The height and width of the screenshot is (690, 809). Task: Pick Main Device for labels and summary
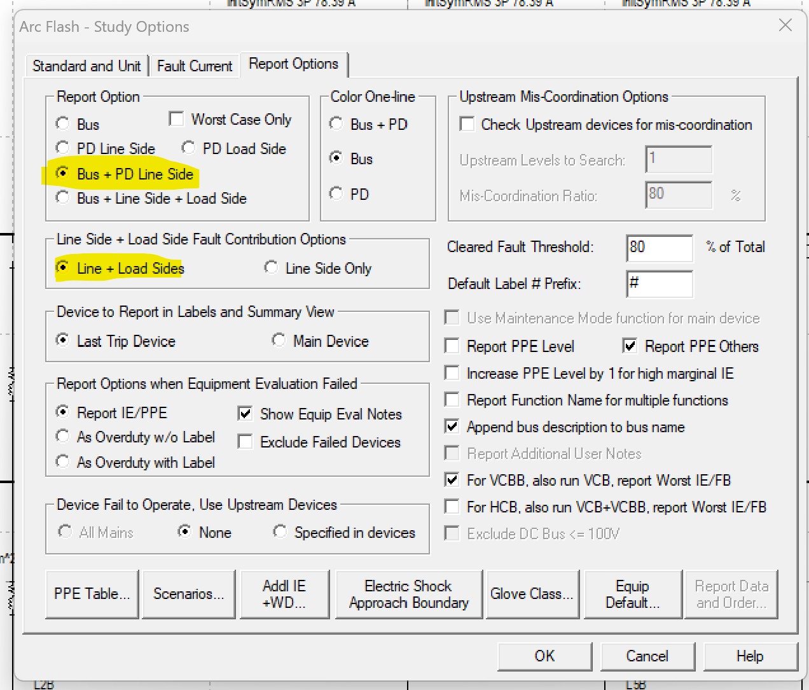point(279,341)
